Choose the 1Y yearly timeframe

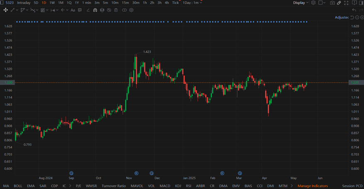tap(77, 2)
